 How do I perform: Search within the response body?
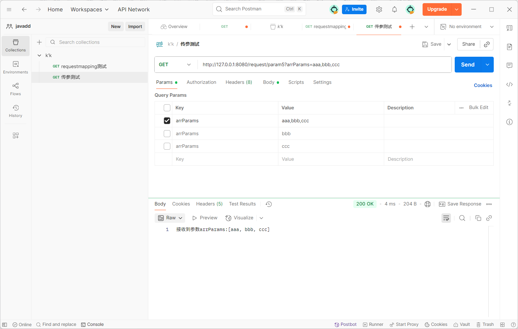[x=462, y=218]
